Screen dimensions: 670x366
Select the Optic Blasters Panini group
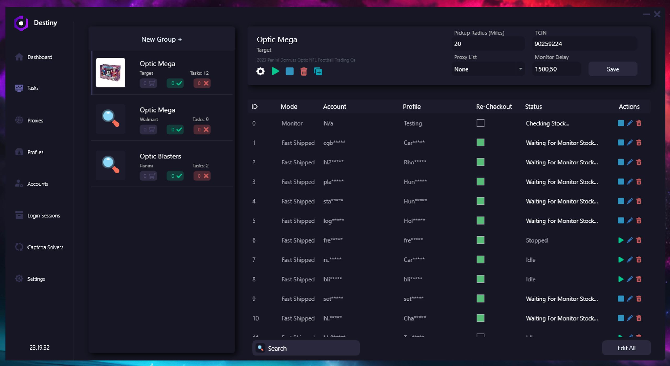[162, 166]
